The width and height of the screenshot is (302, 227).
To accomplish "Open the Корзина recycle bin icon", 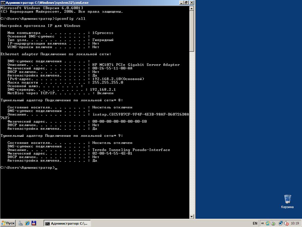I will click(x=287, y=202).
